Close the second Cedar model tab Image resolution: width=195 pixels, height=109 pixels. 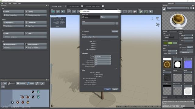tap(82, 6)
